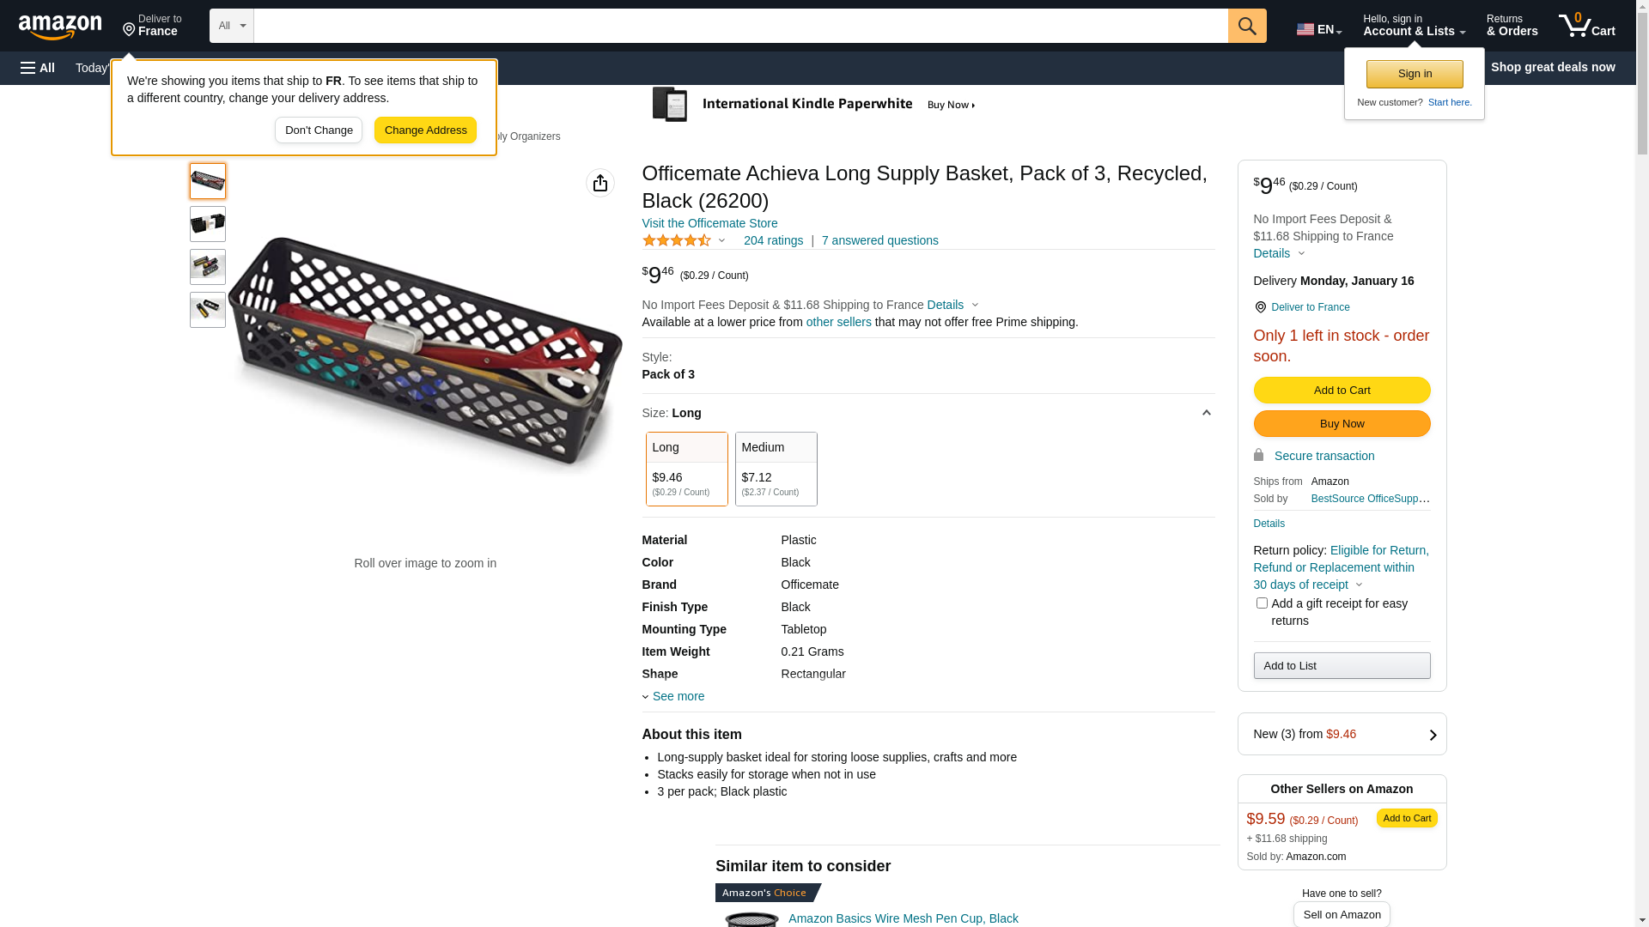Expand See more product details
Viewport: 1649px width, 927px height.
coord(678,696)
